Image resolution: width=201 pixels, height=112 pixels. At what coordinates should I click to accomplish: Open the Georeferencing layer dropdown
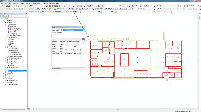pyautogui.click(x=125, y=9)
